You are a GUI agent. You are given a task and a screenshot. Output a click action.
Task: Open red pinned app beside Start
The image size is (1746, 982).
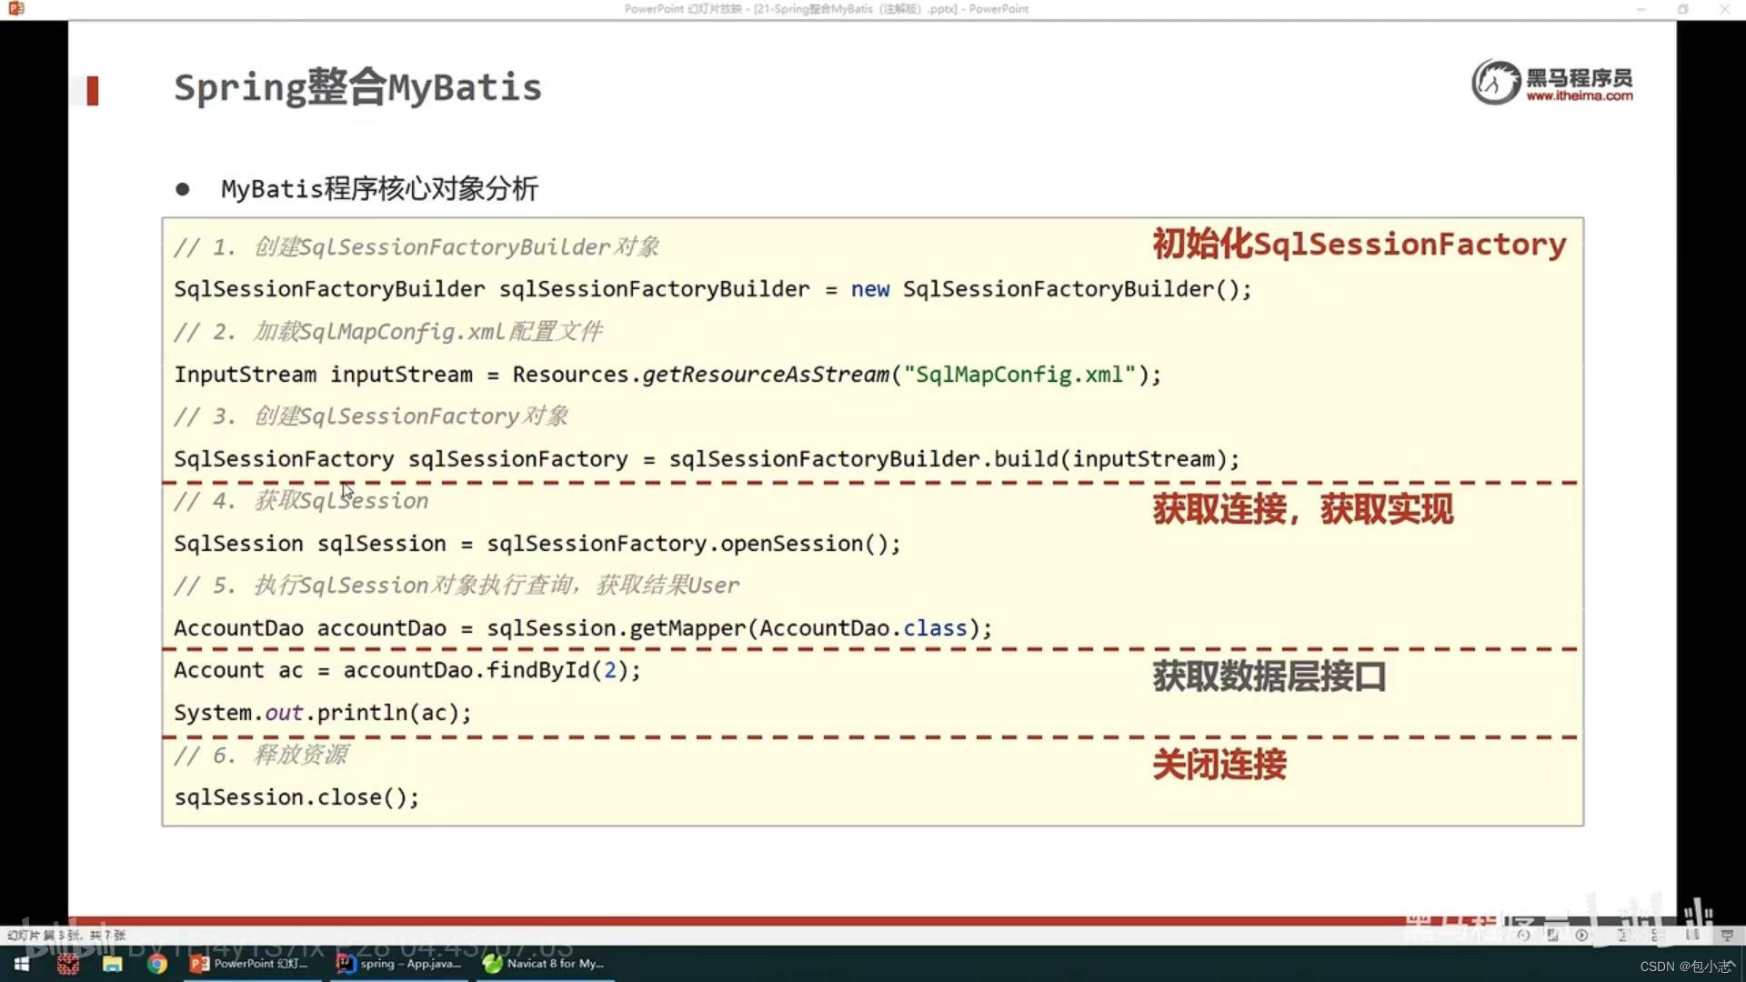coord(67,964)
